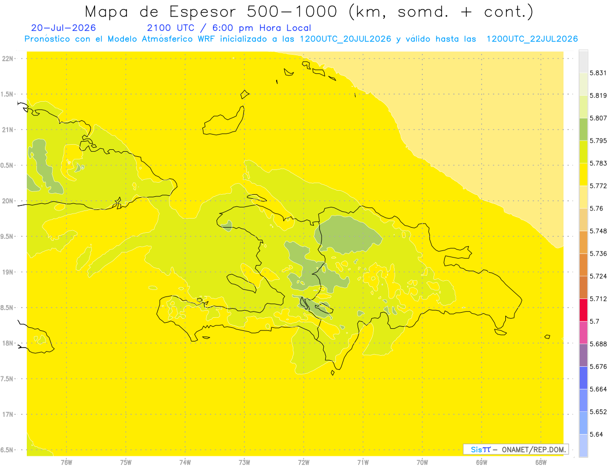This screenshot has width=607, height=469.
Task: Click the 75W longitude label
Action: pos(126,462)
